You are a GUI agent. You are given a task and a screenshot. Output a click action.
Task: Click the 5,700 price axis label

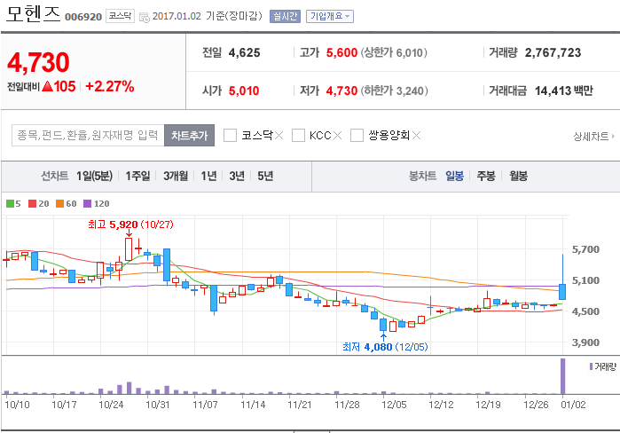(585, 249)
